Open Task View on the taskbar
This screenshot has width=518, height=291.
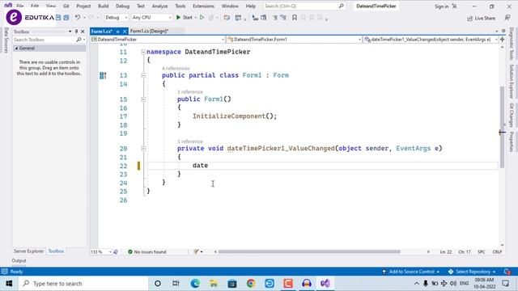click(176, 284)
